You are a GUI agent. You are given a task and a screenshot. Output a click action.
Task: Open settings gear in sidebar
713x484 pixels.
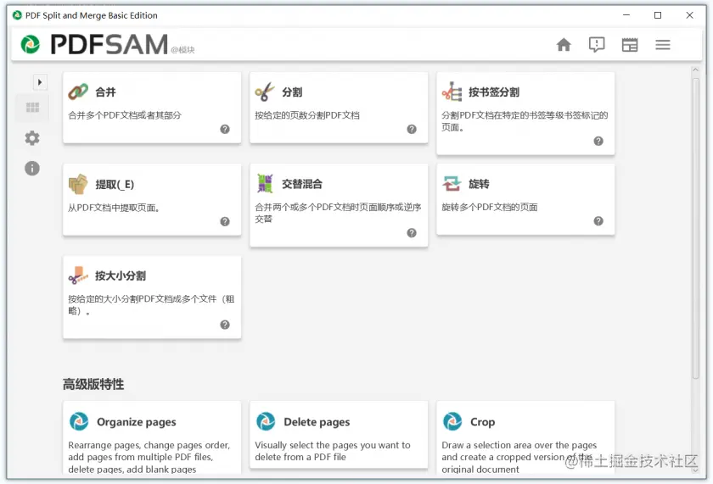pos(32,138)
